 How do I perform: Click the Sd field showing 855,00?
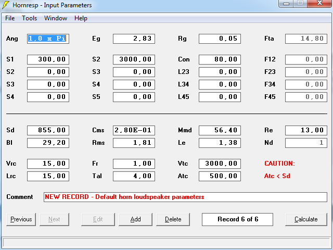48,130
